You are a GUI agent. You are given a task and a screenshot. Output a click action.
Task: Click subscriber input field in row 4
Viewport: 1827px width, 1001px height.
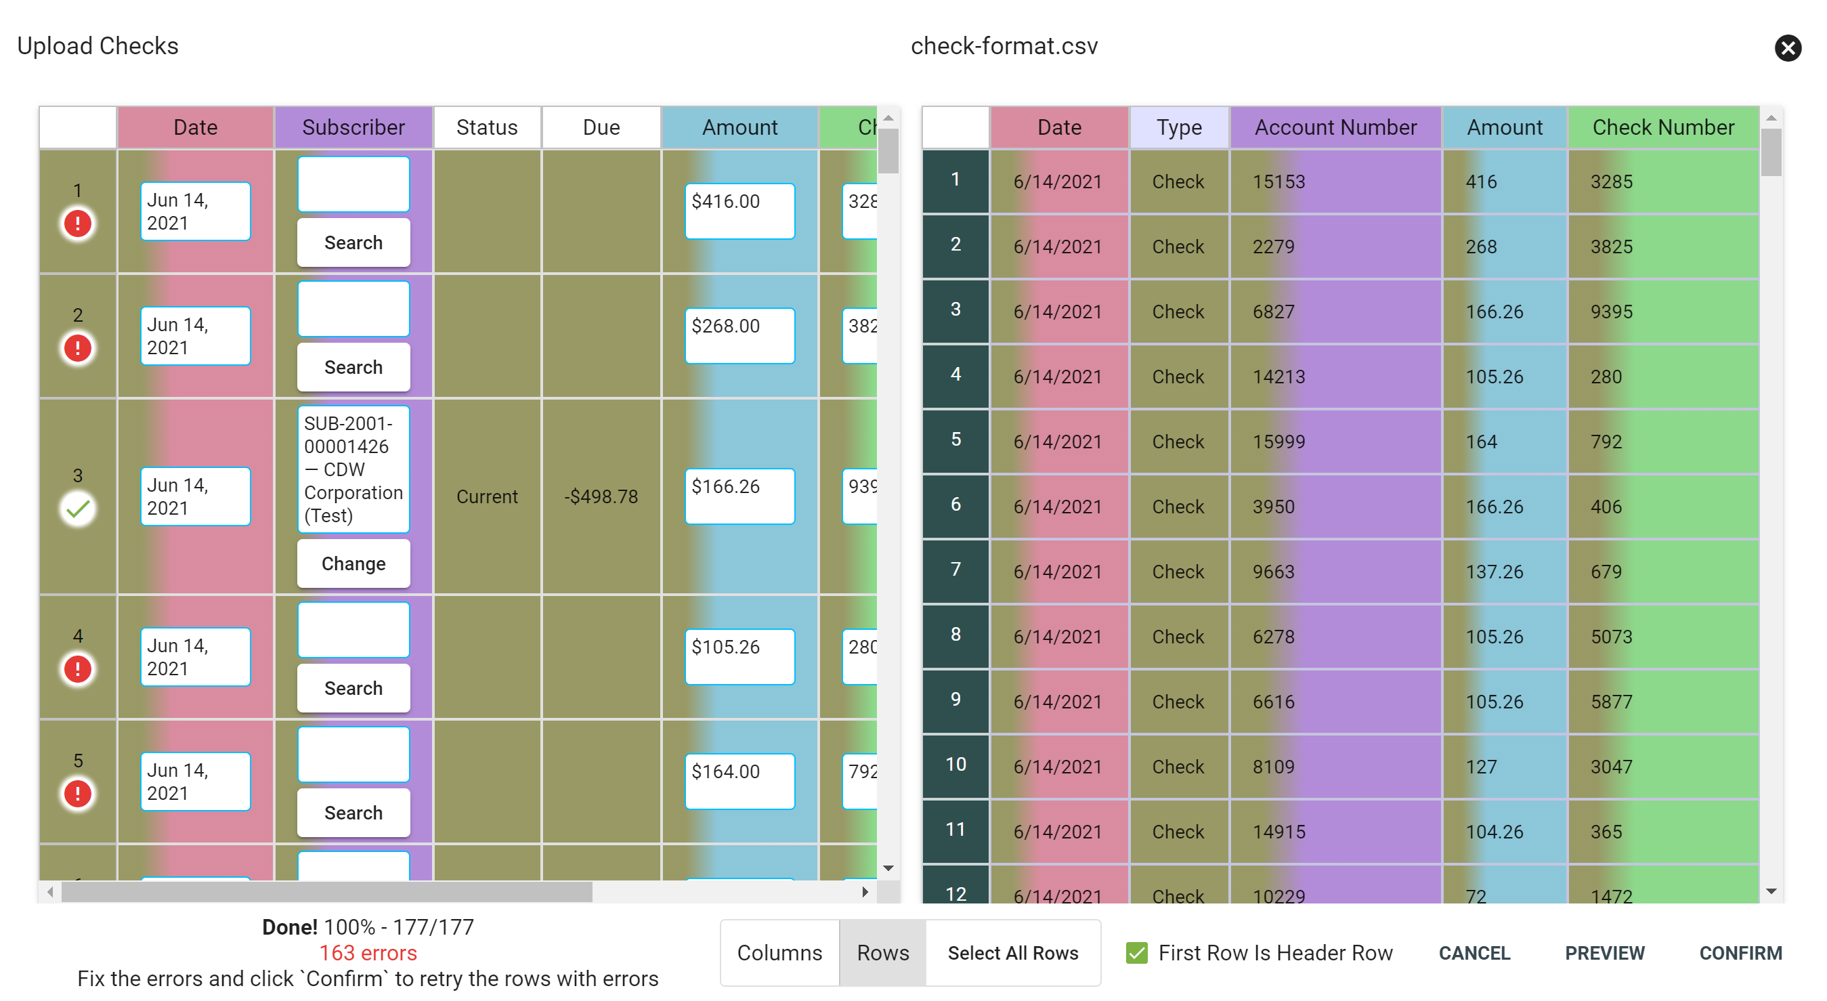[x=353, y=630]
